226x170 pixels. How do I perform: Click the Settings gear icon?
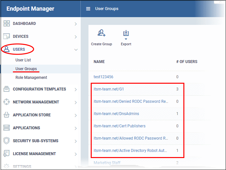pyautogui.click(x=6, y=166)
